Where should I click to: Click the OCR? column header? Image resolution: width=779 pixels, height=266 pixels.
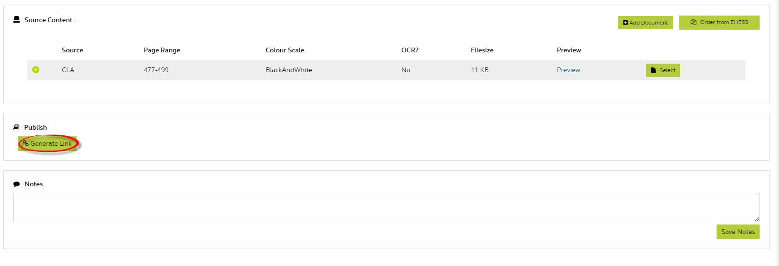(409, 50)
